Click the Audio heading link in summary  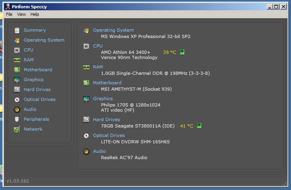point(99,151)
